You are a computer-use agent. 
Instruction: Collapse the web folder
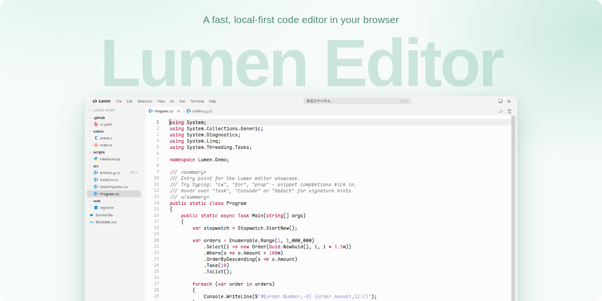pos(90,201)
